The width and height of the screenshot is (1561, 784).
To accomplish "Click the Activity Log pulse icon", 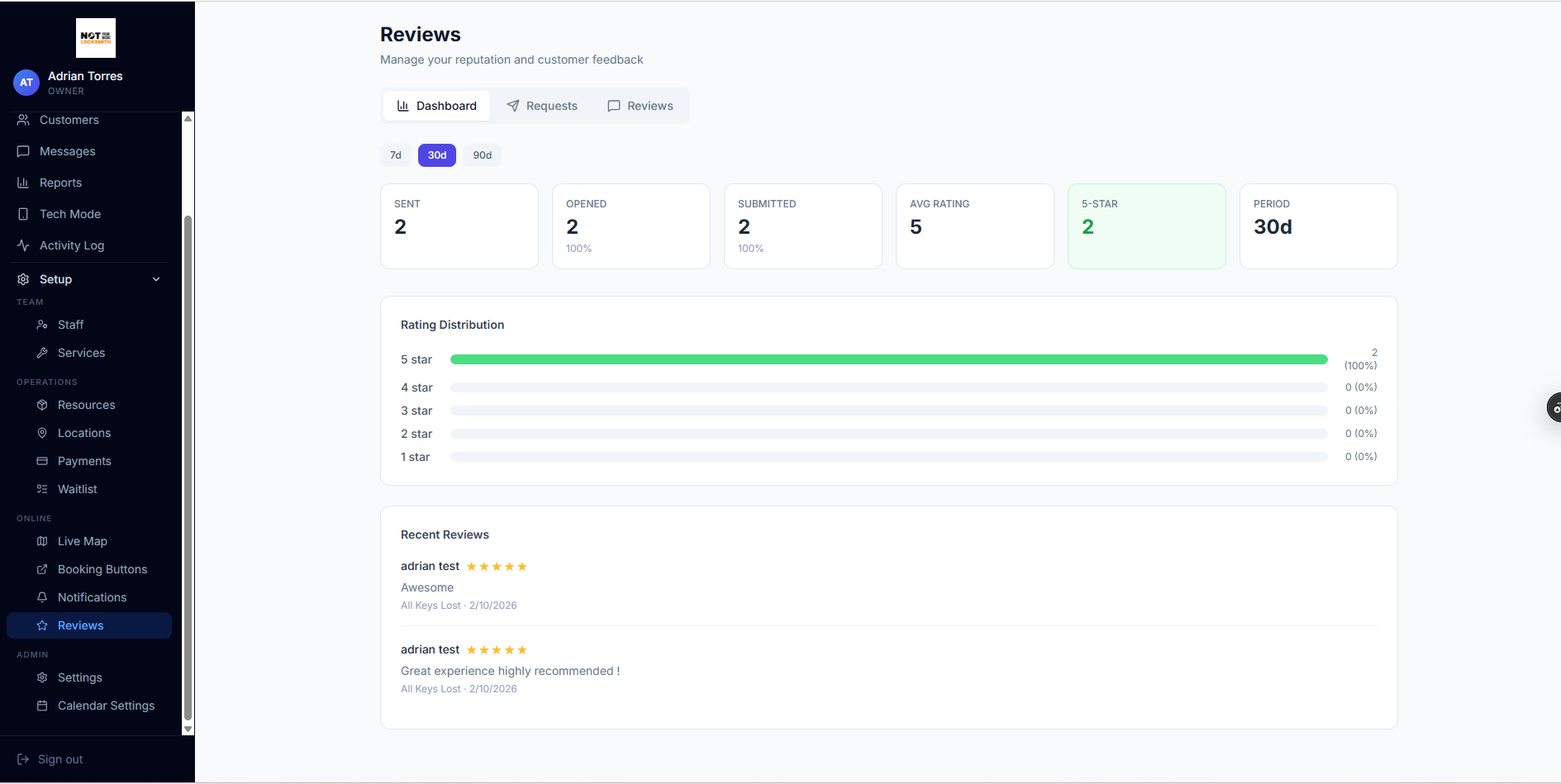I will [x=23, y=245].
